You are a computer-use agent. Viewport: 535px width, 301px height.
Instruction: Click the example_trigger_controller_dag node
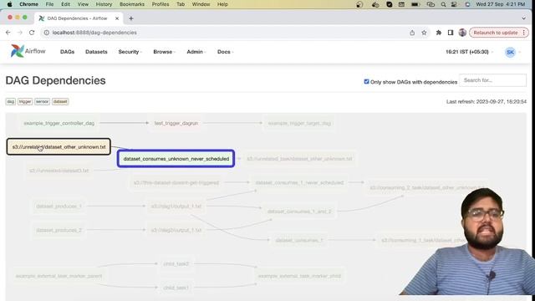point(59,123)
